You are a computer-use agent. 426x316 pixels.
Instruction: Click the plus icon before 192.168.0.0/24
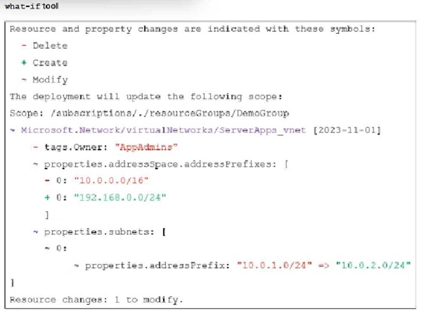pyautogui.click(x=46, y=198)
